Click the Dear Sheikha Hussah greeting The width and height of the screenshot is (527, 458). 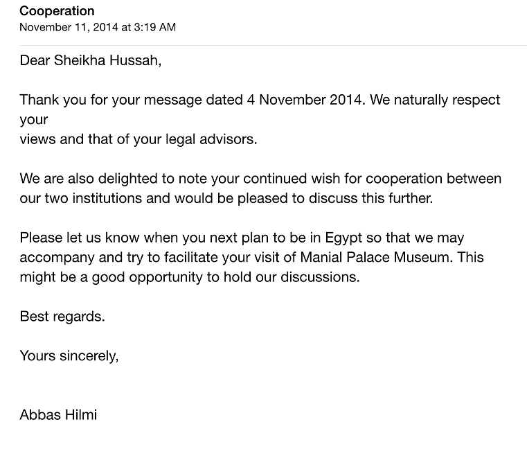[x=91, y=60]
